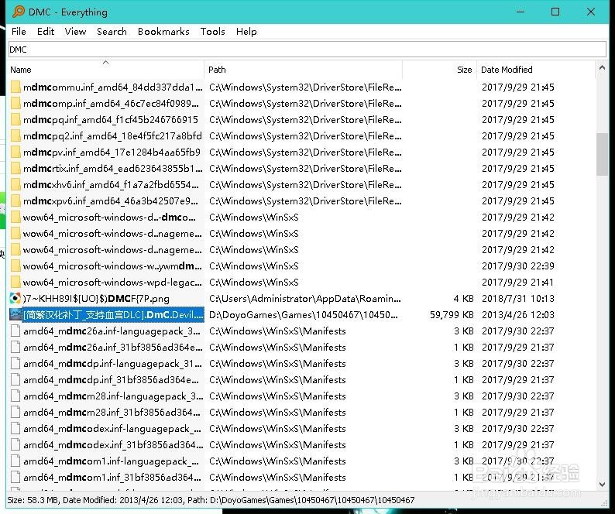The width and height of the screenshot is (615, 514).
Task: Open the Edit menu
Action: [46, 32]
